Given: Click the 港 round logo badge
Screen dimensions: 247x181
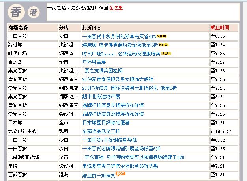Looking at the screenshot, I should [x=34, y=12].
